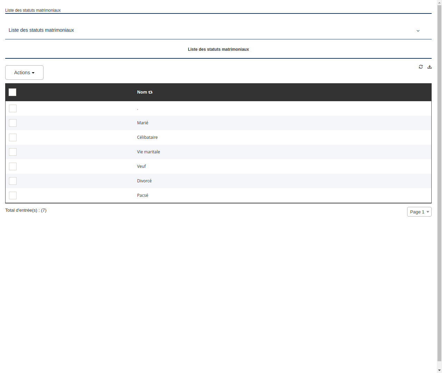
Task: Check the select-all checkbox in header
Action: [x=12, y=92]
